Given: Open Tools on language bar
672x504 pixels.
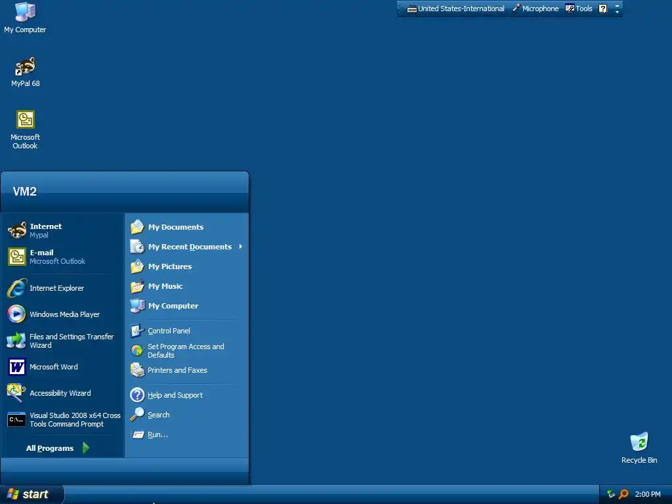Looking at the screenshot, I should (579, 9).
